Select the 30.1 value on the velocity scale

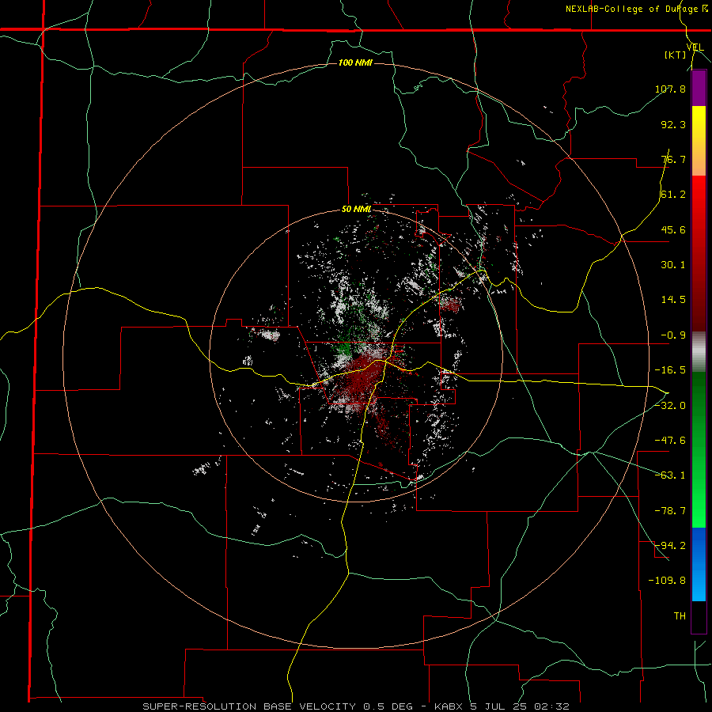673,265
